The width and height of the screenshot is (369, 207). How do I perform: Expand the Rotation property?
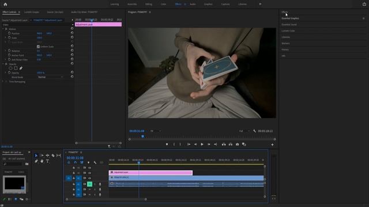tap(6, 51)
